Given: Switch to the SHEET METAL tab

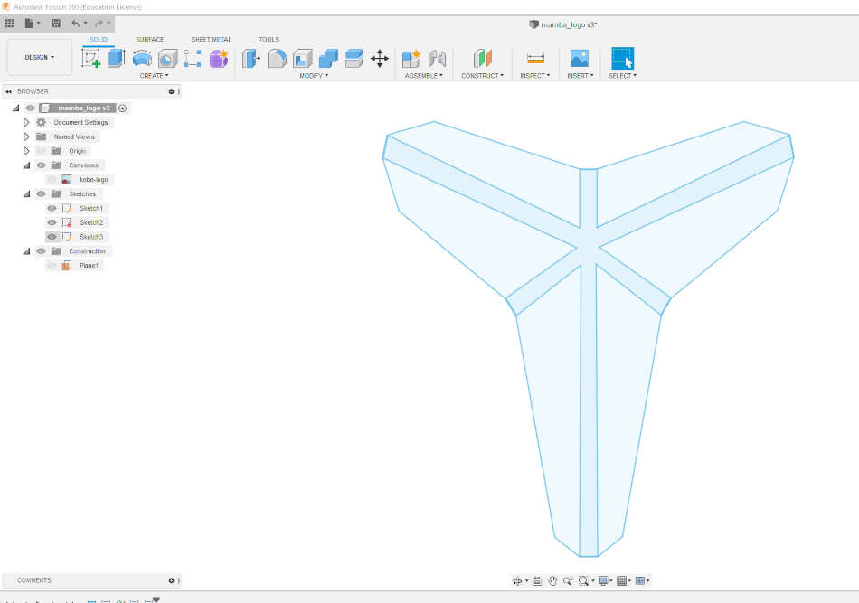Looking at the screenshot, I should 211,40.
